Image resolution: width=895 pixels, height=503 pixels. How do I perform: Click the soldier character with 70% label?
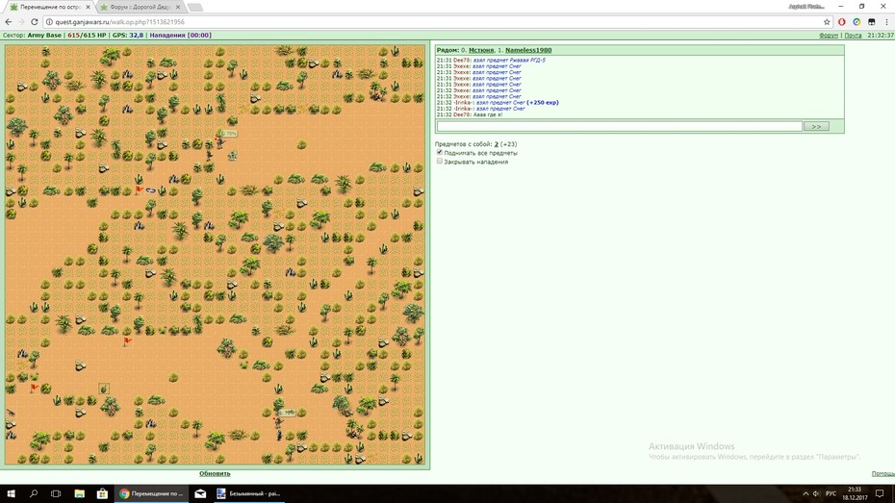click(219, 142)
